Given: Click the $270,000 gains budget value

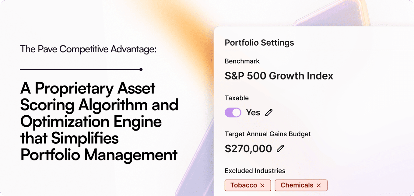Looking at the screenshot, I should click(x=248, y=149).
